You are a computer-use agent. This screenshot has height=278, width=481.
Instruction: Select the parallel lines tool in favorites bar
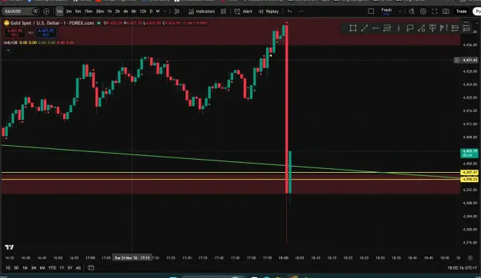tap(387, 28)
